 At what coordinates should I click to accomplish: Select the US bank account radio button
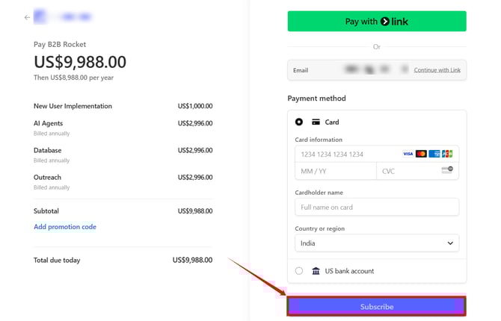click(x=299, y=271)
